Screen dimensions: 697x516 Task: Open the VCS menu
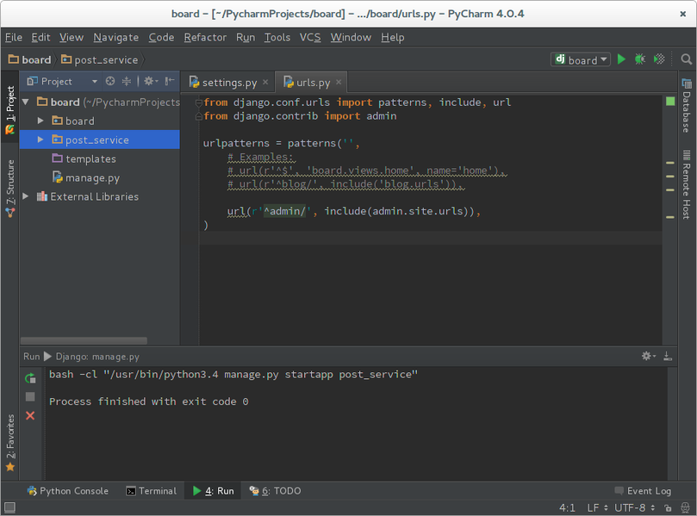[310, 37]
